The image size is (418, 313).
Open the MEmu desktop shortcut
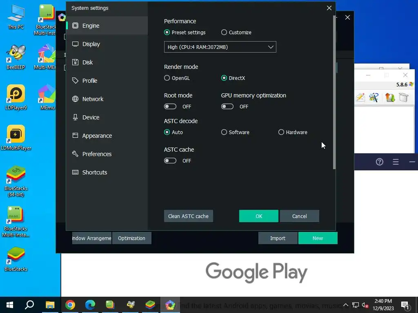[x=47, y=97]
